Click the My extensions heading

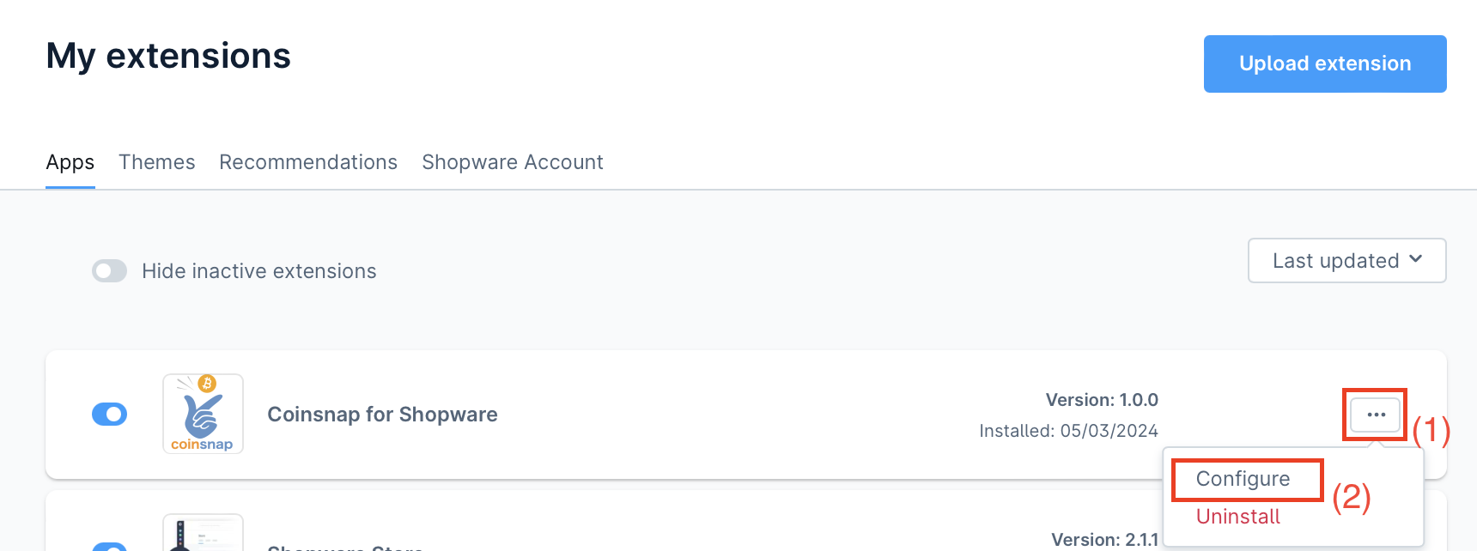[x=168, y=57]
